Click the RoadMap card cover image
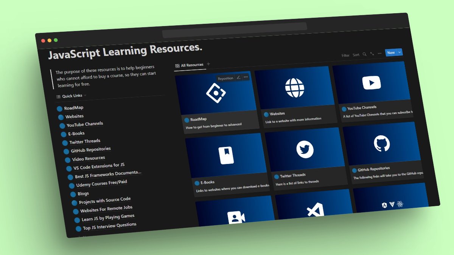 click(x=216, y=93)
